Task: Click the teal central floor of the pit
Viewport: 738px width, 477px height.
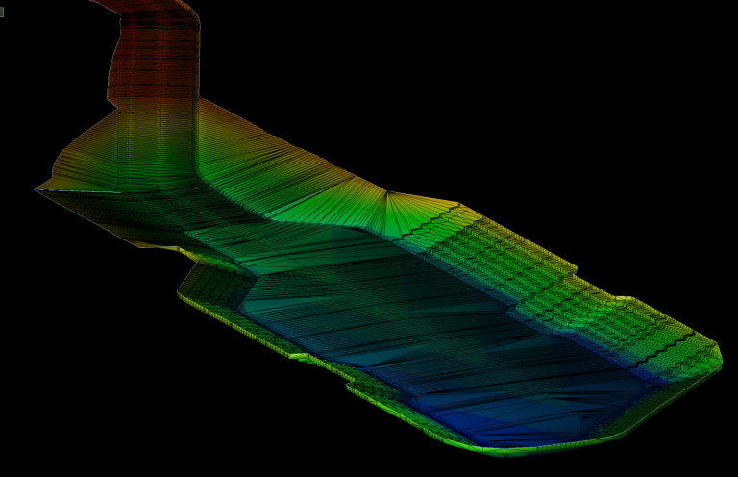Action: tap(384, 317)
